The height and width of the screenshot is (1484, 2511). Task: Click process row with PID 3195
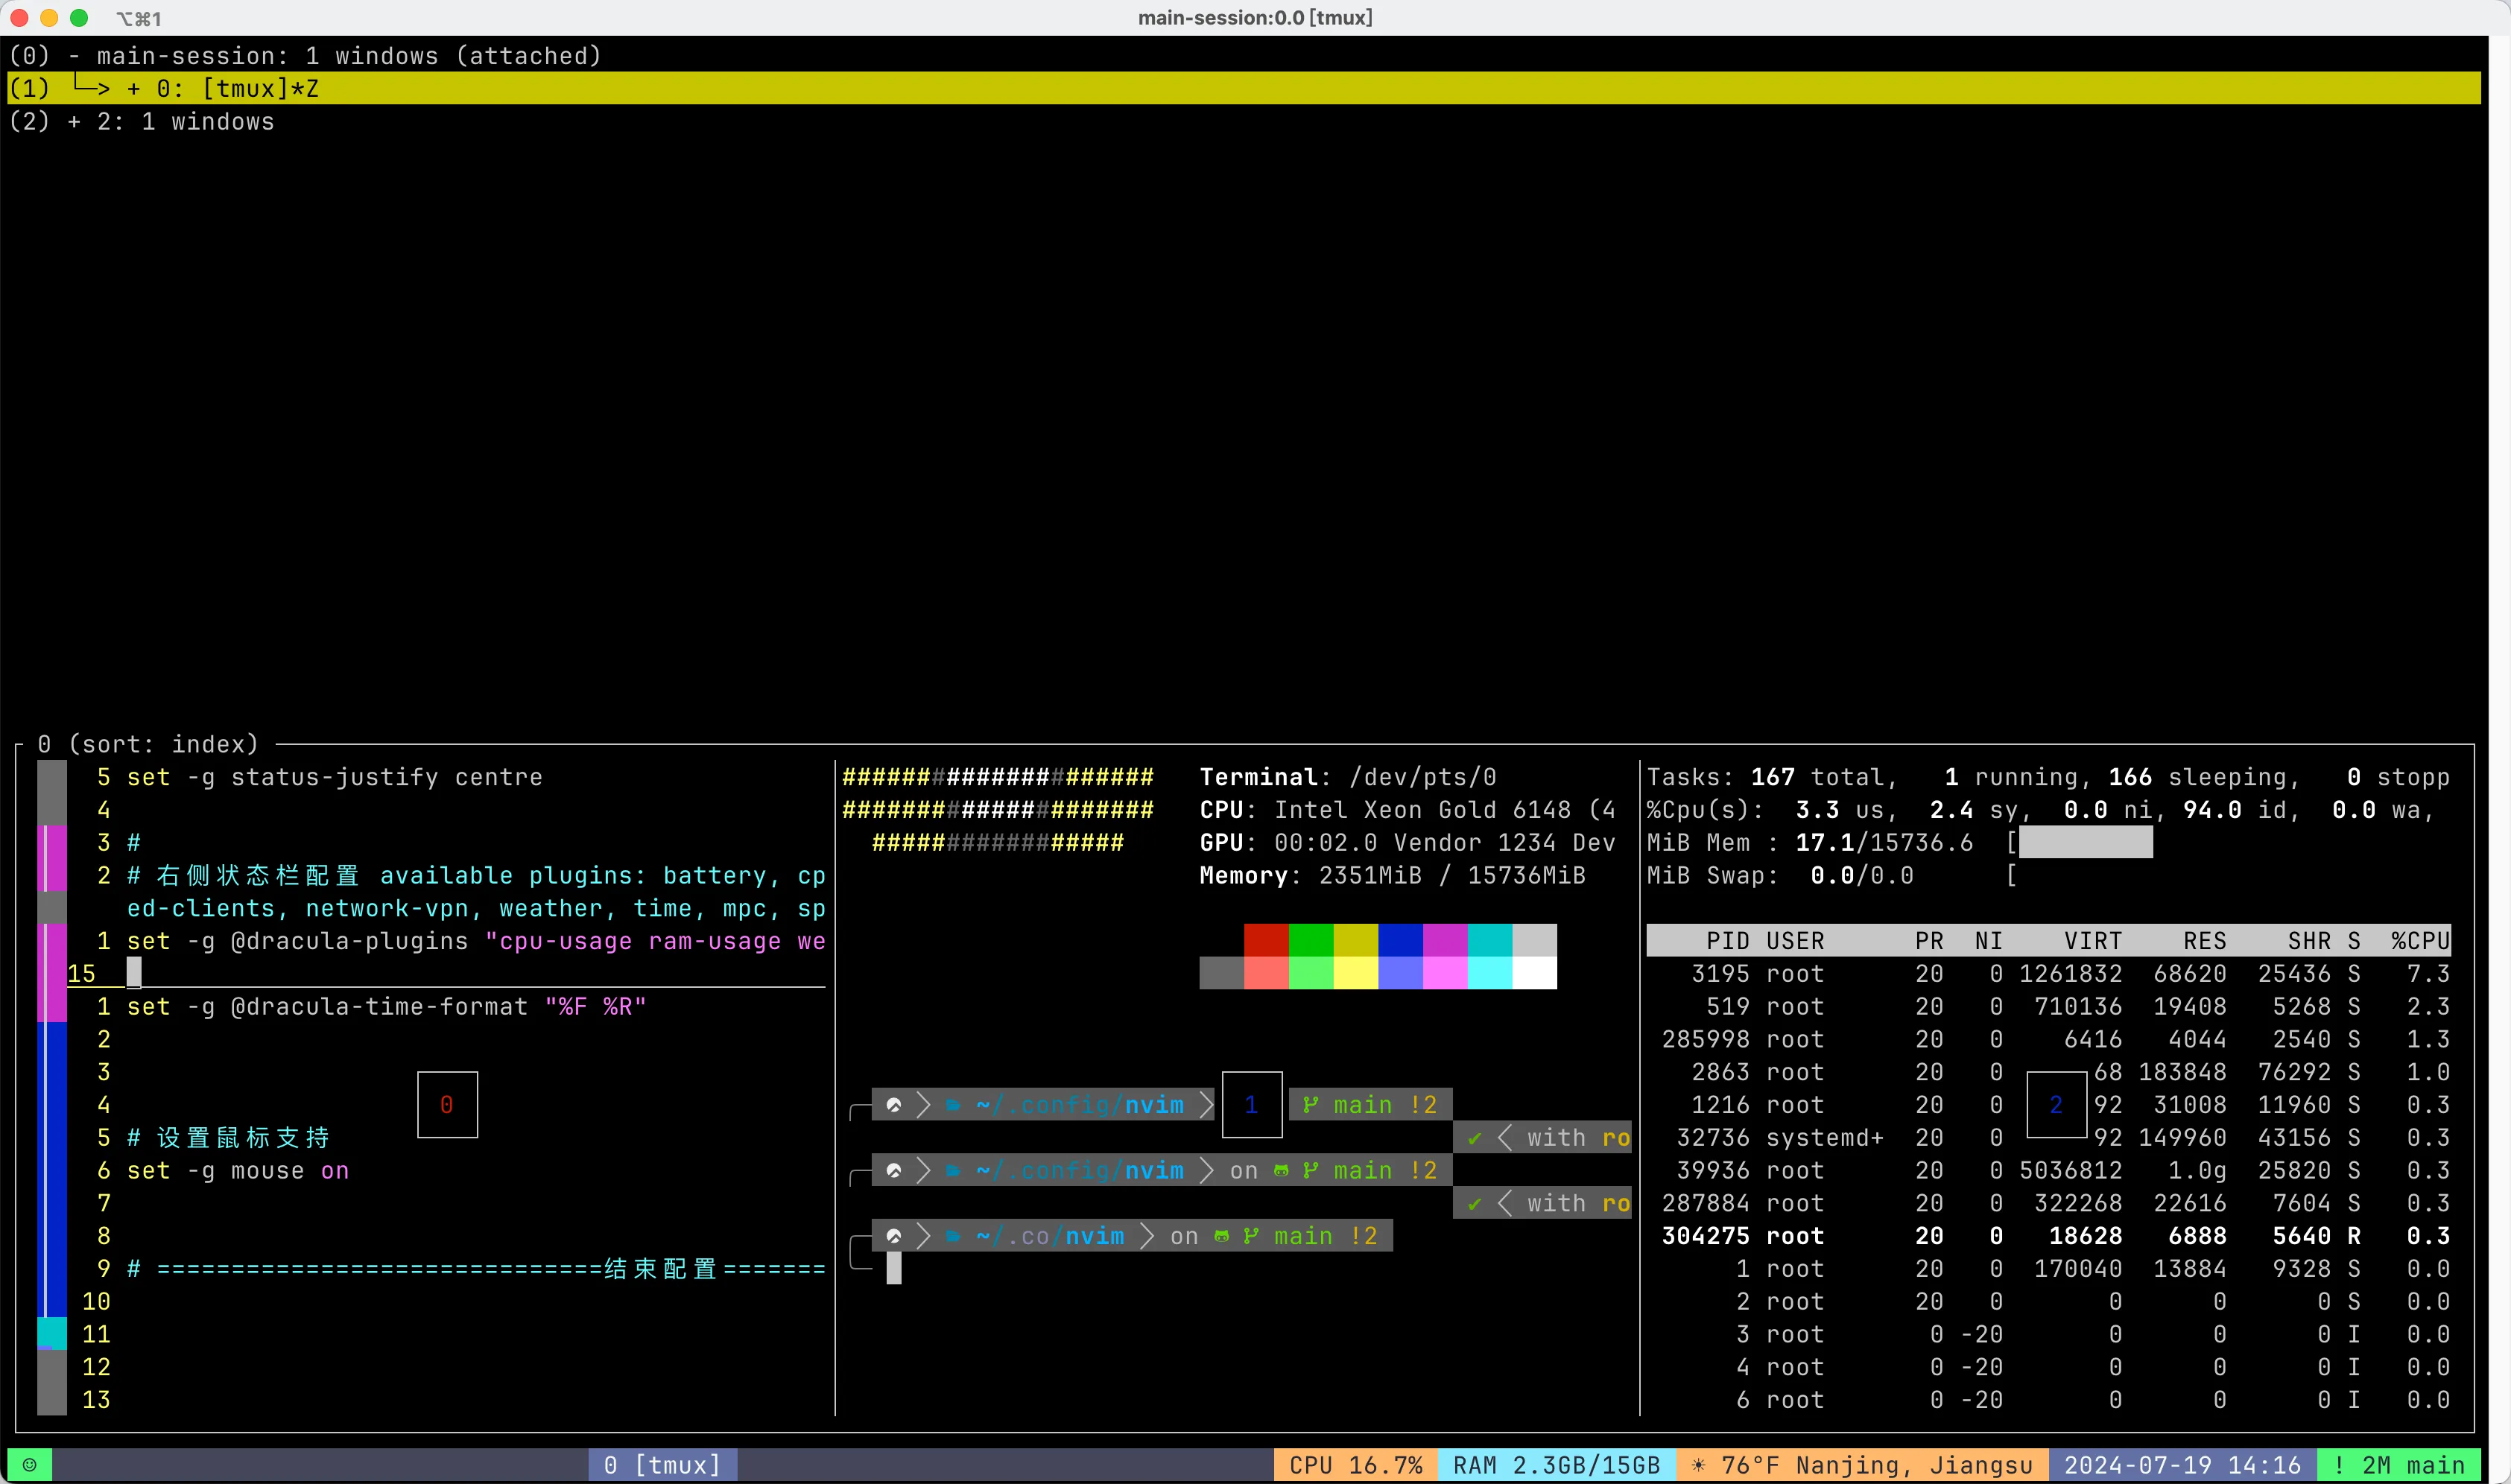[x=2048, y=973]
